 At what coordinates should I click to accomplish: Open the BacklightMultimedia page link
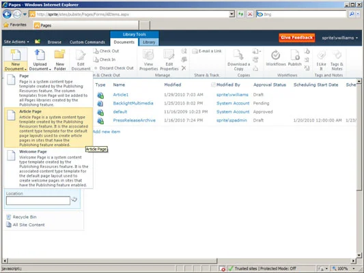[133, 103]
